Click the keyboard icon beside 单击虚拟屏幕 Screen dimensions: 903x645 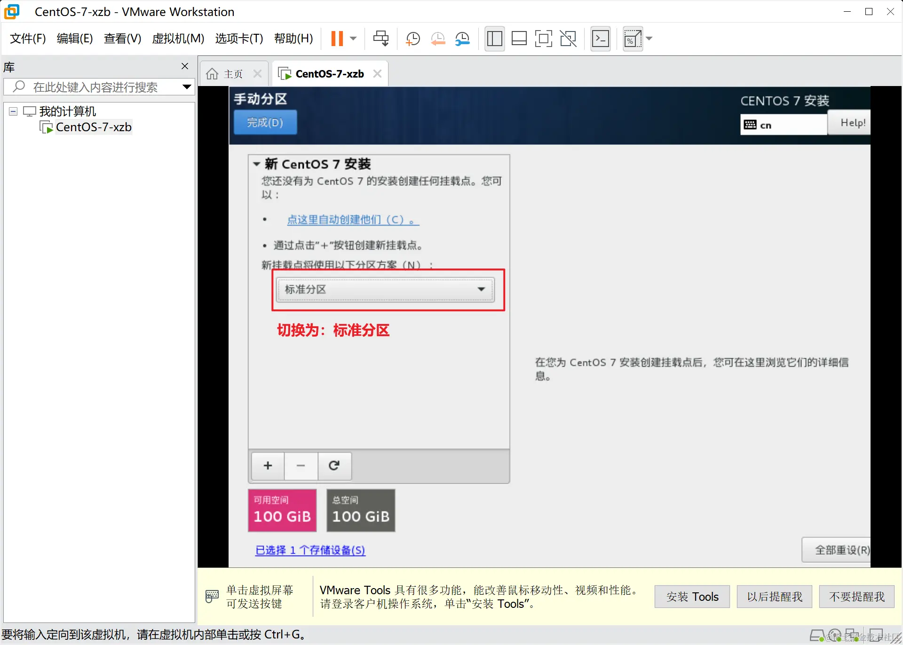212,596
